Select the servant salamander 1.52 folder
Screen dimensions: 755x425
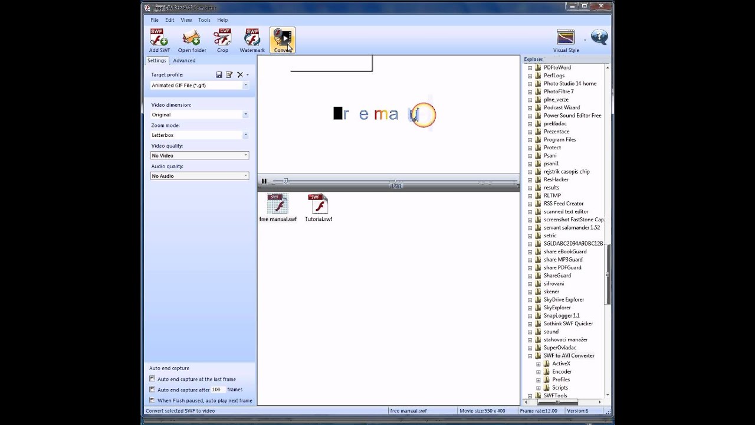pyautogui.click(x=572, y=228)
